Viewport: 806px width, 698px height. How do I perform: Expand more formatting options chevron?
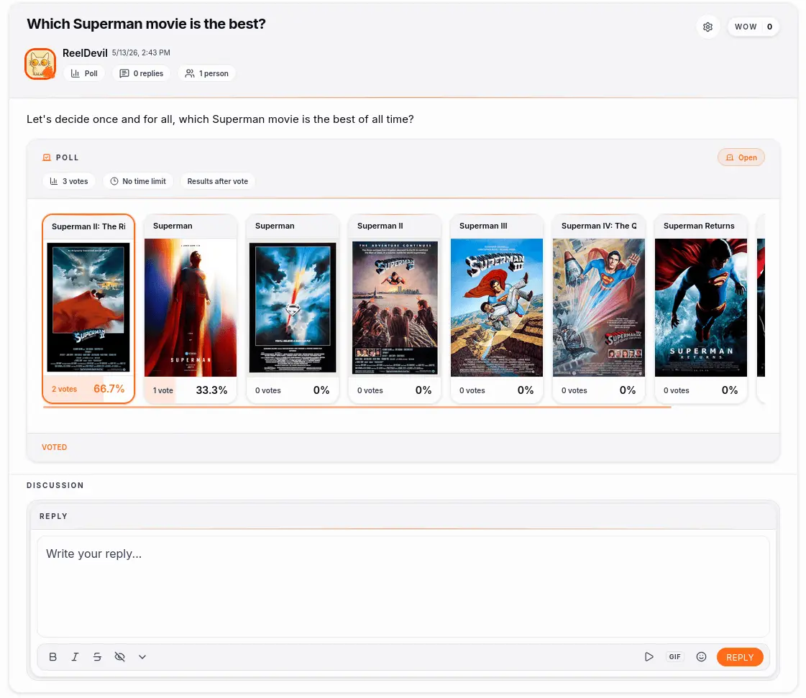click(x=142, y=657)
